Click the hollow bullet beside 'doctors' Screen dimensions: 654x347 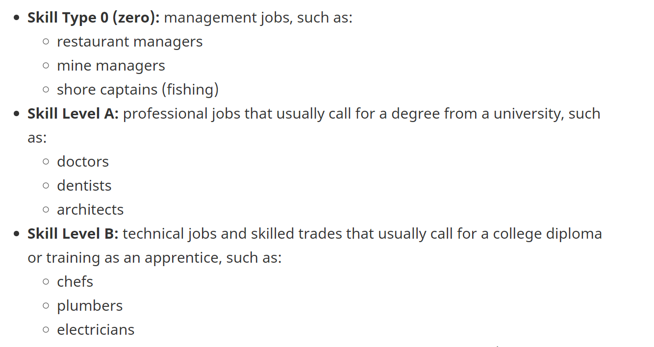click(x=46, y=162)
